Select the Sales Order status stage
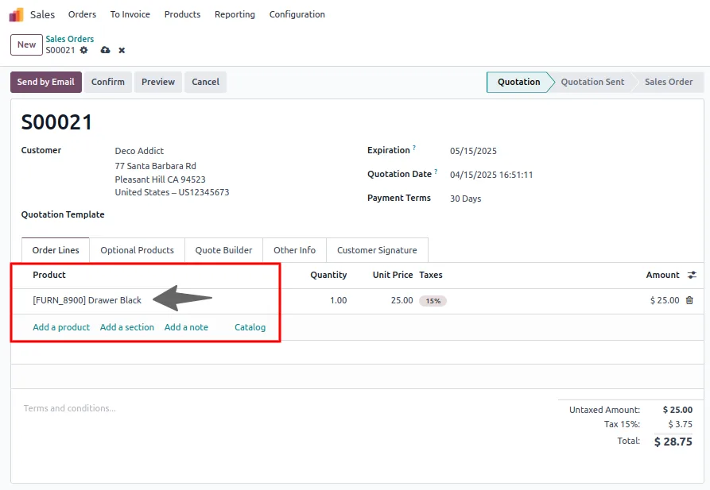 [x=669, y=82]
